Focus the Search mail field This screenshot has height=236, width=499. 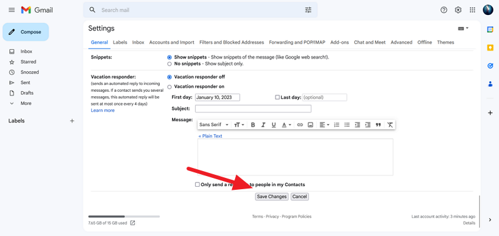(x=200, y=10)
